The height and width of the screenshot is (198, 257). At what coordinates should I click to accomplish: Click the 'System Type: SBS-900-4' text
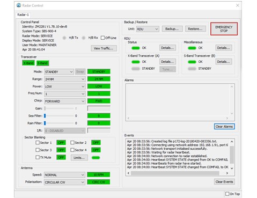point(39,31)
